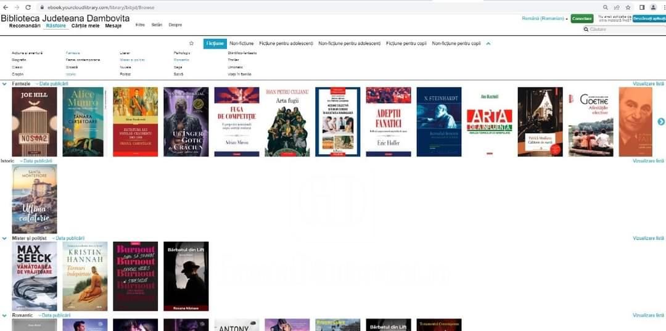Open the Mesaje tab
666x331 pixels.
(113, 25)
